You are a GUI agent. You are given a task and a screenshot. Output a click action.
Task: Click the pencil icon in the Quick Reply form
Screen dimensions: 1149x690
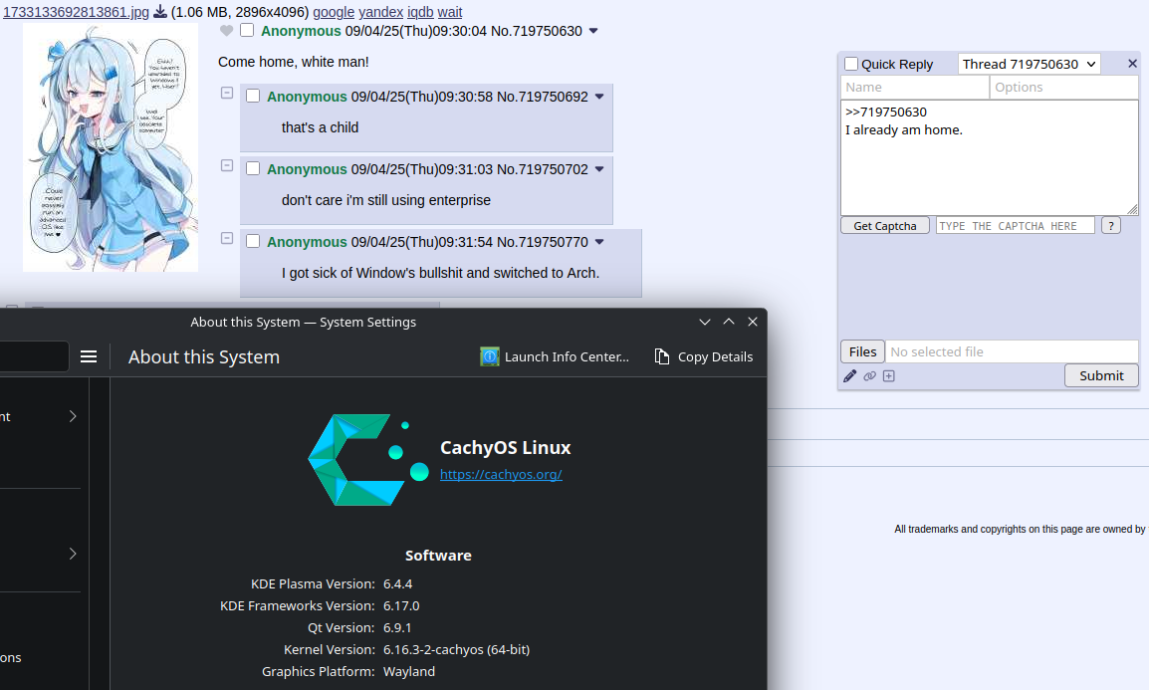[849, 376]
